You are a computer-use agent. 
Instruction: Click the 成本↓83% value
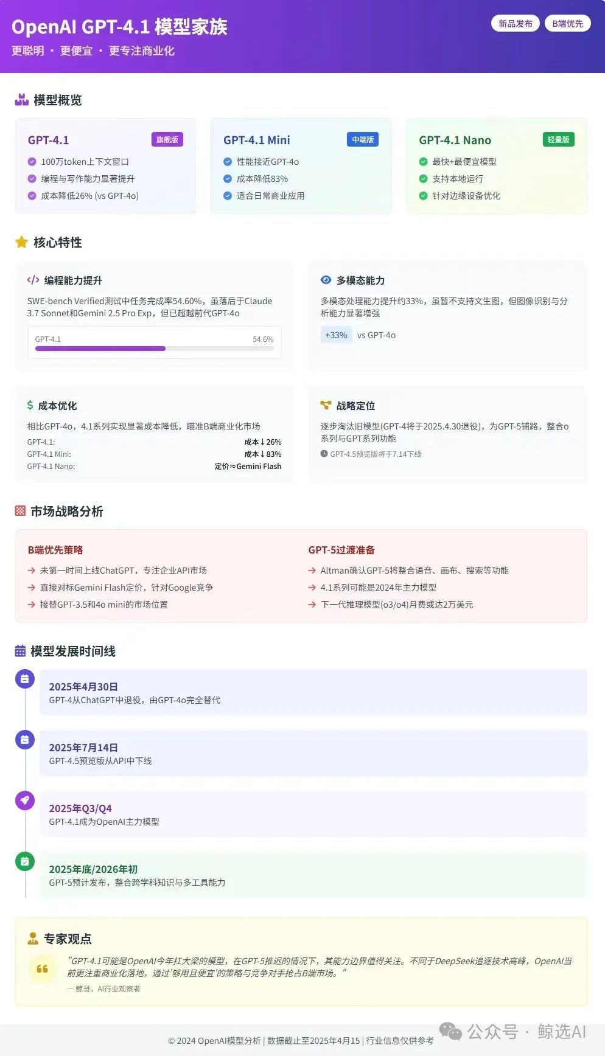(263, 454)
